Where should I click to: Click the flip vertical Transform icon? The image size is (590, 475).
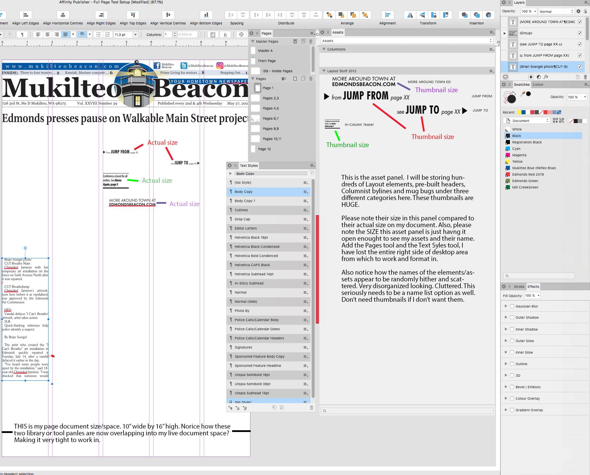click(422, 15)
